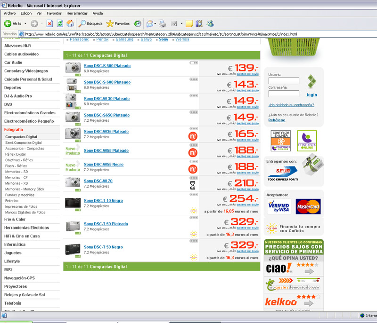This screenshot has width=377, height=323.
Task: Select Sony brand filter link
Action: coord(164,39)
